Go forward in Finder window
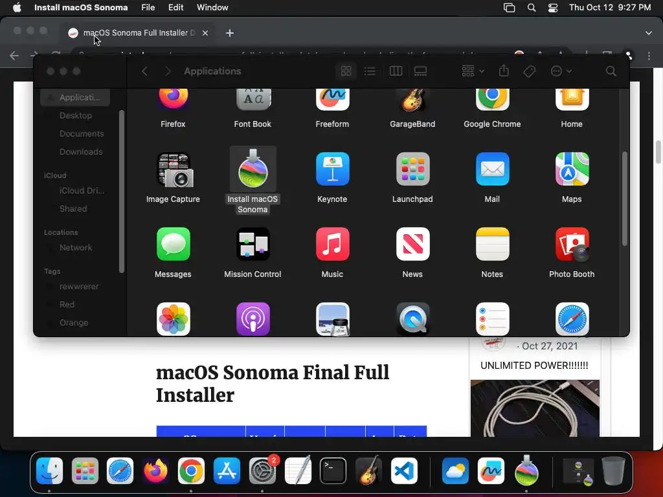 click(x=168, y=71)
